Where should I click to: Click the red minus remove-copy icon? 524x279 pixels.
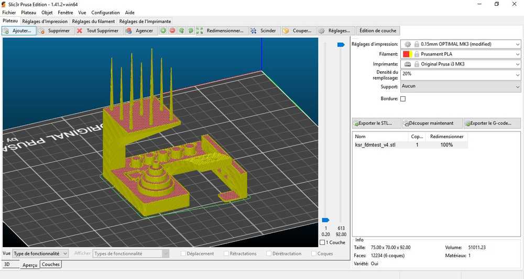pyautogui.click(x=172, y=31)
